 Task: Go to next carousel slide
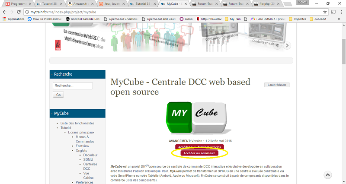click(287, 45)
